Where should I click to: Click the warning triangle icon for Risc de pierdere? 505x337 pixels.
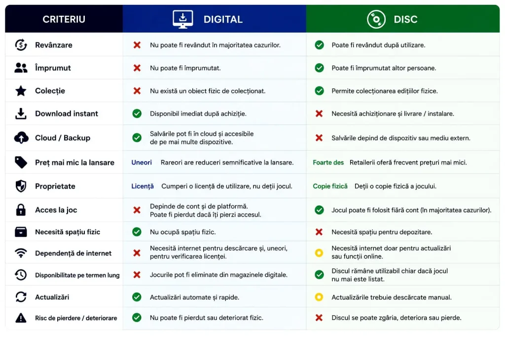point(21,318)
